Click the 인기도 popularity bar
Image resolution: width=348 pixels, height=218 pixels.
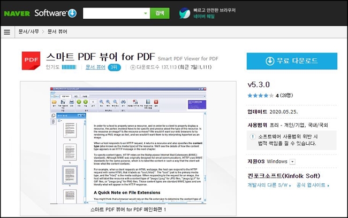pos(69,67)
